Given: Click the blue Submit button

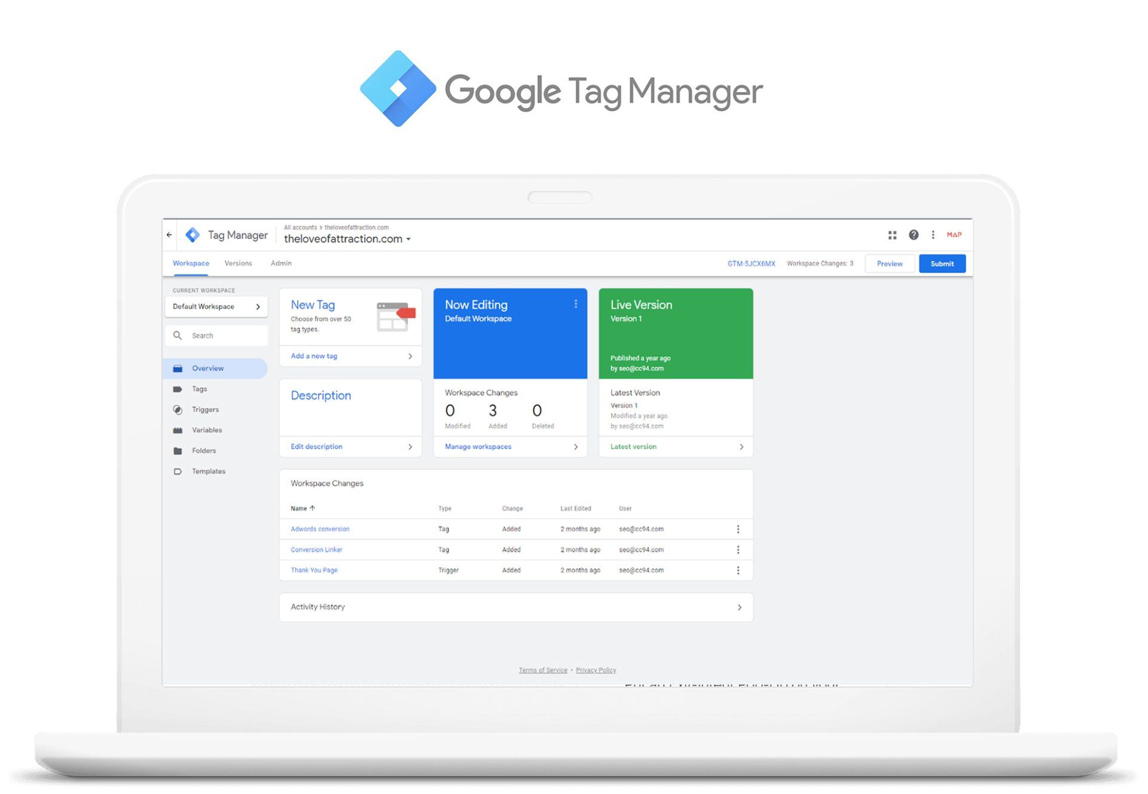Looking at the screenshot, I should (x=942, y=264).
